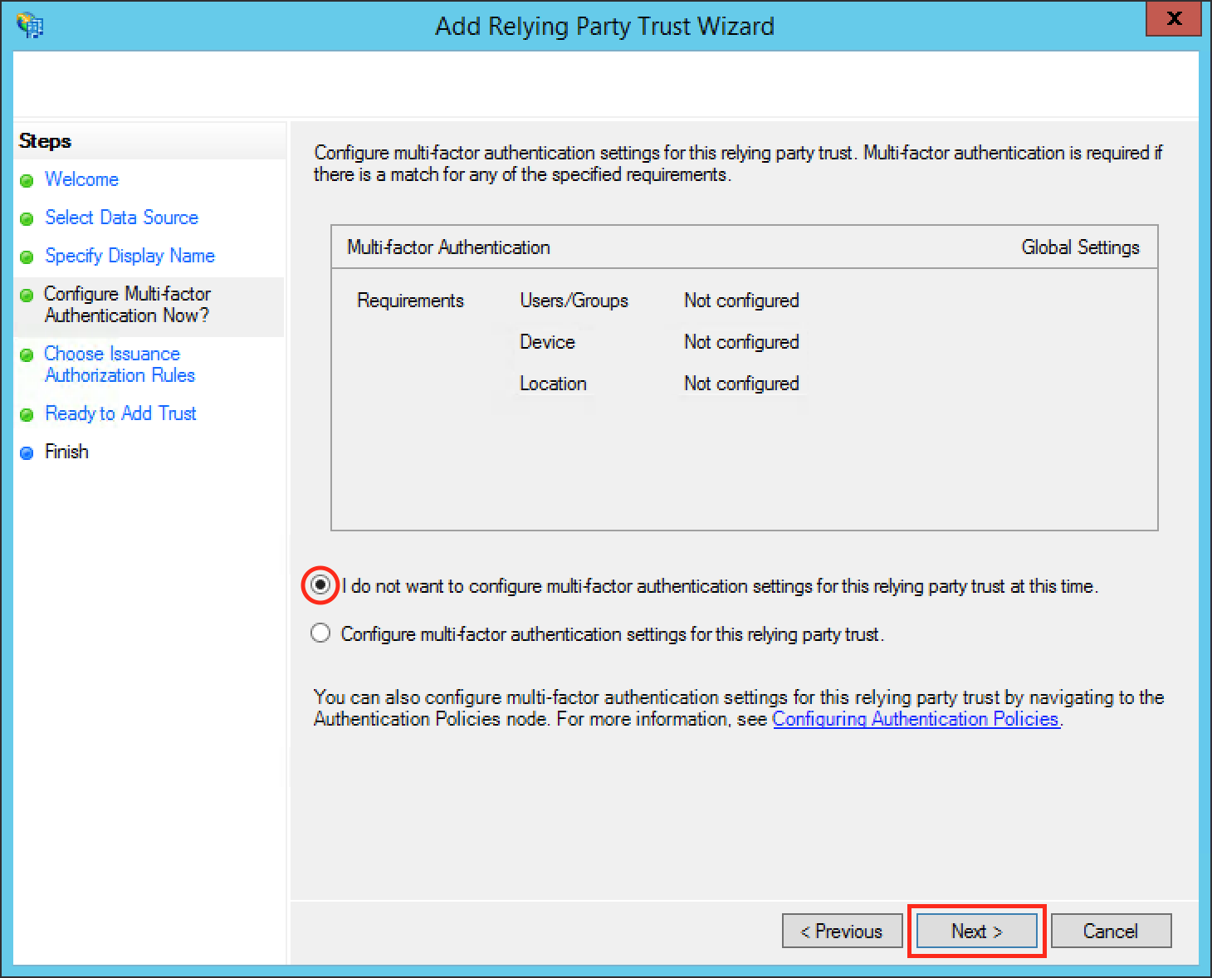
Task: Cancel the relying party trust wizard
Action: click(x=1111, y=931)
